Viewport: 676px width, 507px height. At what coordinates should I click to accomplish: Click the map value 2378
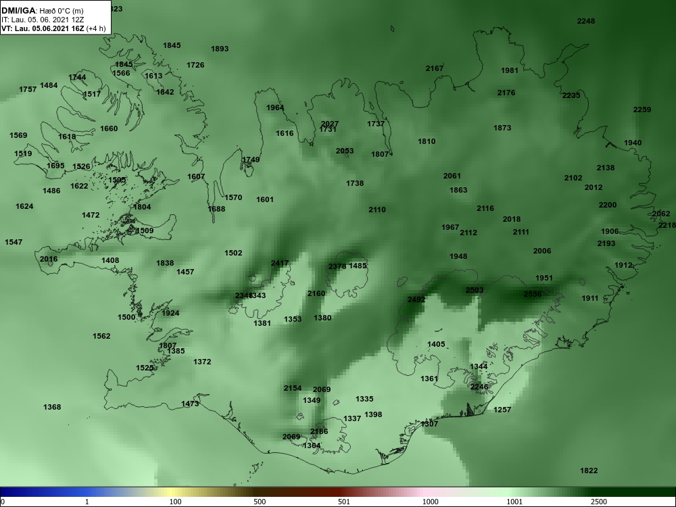(x=337, y=266)
